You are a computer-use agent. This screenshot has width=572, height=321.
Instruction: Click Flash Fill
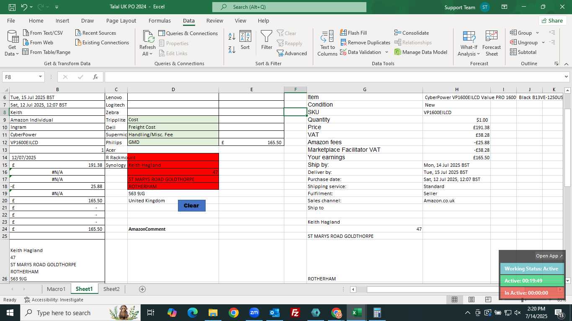coord(354,33)
